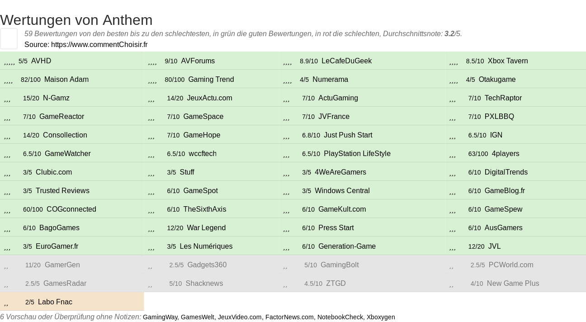Open BagoGames review
This screenshot has height=322, width=586.
pos(59,228)
